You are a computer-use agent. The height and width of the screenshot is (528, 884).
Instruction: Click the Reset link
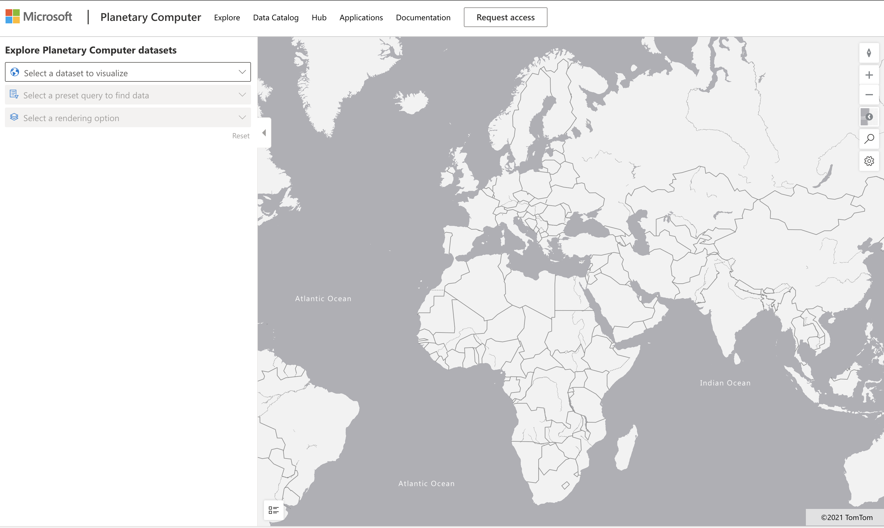tap(241, 136)
